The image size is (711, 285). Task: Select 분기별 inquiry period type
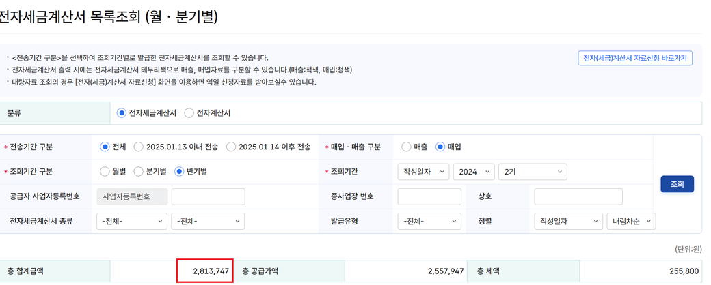click(139, 172)
